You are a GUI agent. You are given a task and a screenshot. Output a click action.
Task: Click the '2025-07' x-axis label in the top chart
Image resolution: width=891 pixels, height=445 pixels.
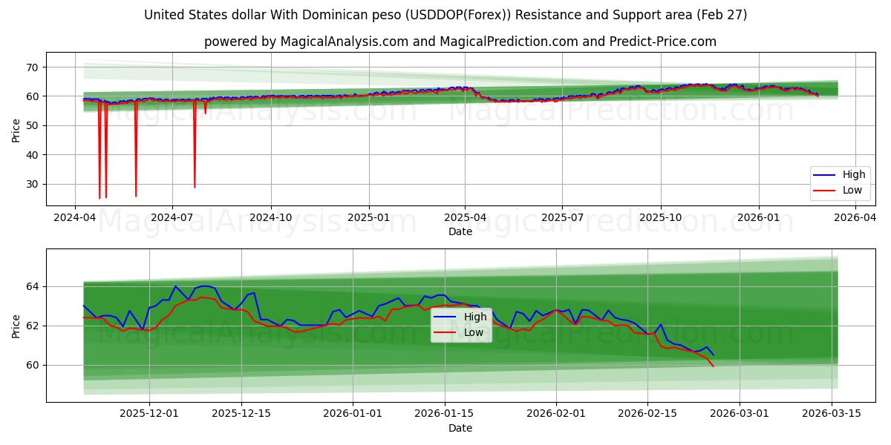pyautogui.click(x=562, y=217)
